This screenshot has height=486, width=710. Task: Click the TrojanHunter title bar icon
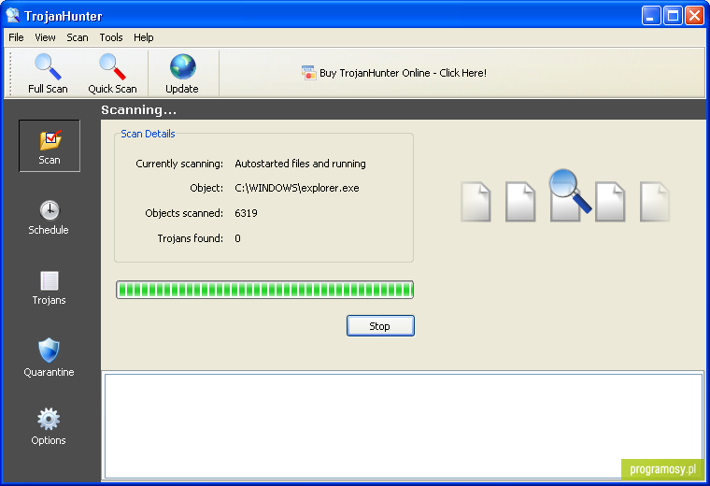tap(13, 15)
